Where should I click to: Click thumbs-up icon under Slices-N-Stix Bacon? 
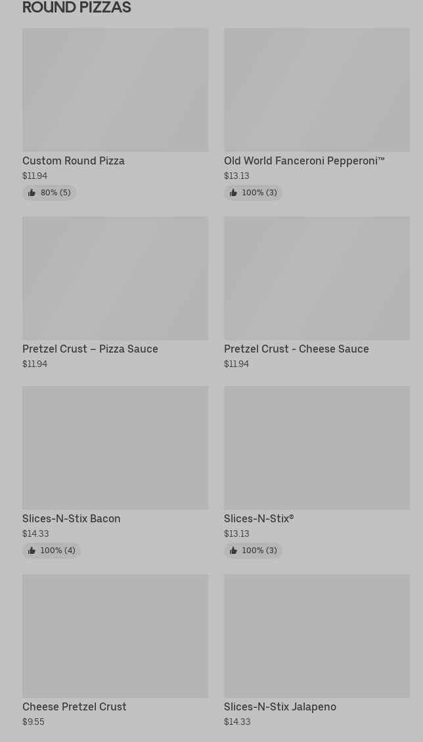pyautogui.click(x=32, y=551)
